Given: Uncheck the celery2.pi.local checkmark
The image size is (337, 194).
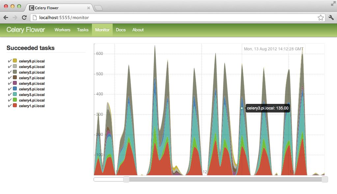Looking at the screenshot, I should coord(9,72).
